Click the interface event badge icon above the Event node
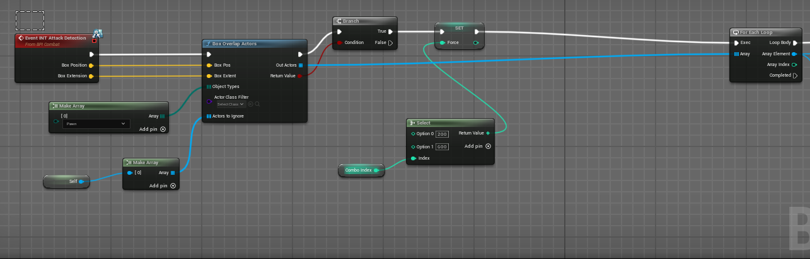This screenshot has width=810, height=259. (x=98, y=33)
